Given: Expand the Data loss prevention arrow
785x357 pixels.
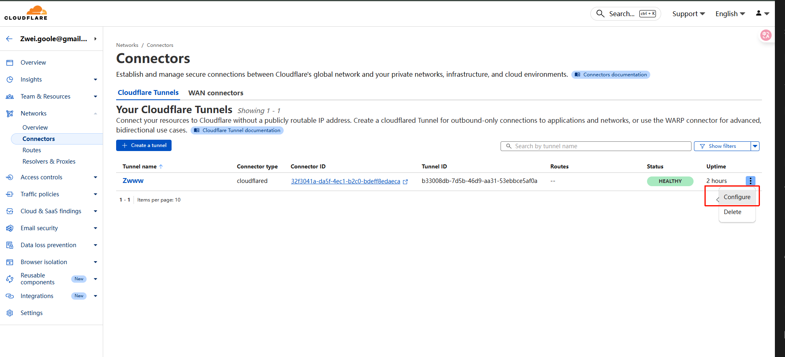Looking at the screenshot, I should tap(95, 245).
